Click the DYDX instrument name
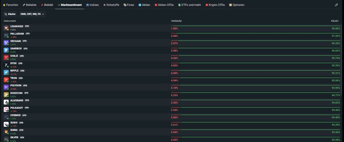Screen dimensions: 344x142 [13, 63]
